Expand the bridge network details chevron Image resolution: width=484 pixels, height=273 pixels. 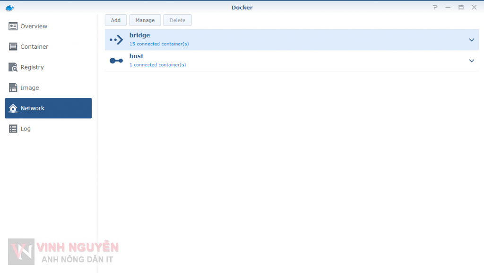pyautogui.click(x=471, y=40)
